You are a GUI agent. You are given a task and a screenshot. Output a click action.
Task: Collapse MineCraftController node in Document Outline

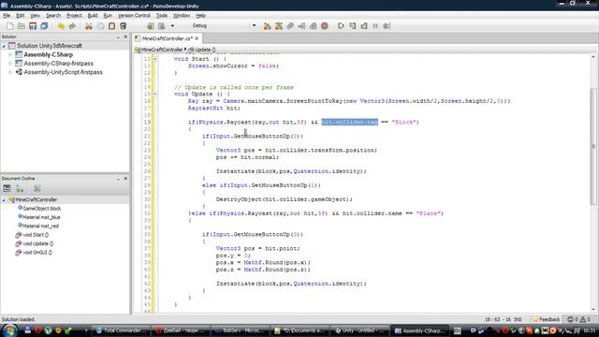point(4,199)
